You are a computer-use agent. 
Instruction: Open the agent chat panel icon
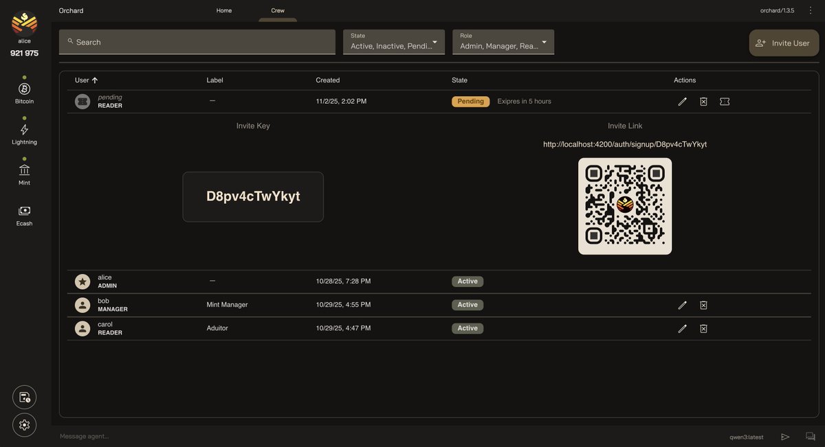811,437
